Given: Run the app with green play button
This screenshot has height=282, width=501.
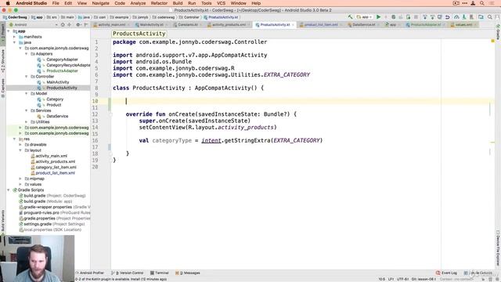Looking at the screenshot, I should coord(379,17).
